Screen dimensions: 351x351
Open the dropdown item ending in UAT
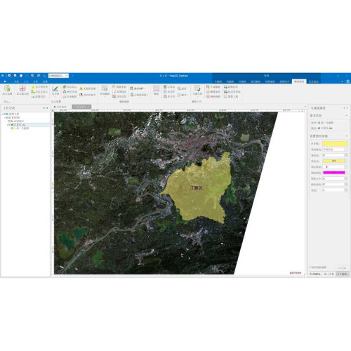138,88
